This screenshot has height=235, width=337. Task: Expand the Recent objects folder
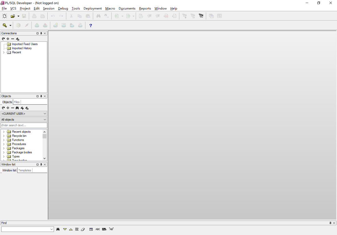coord(4,132)
